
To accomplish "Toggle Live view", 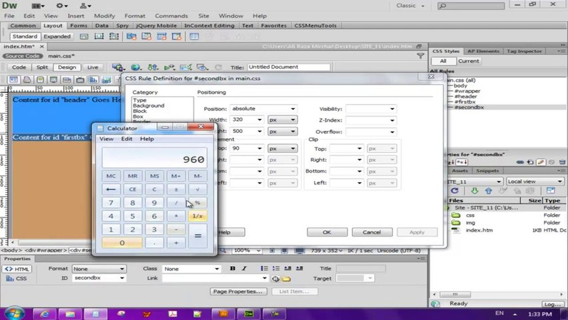I will point(93,68).
